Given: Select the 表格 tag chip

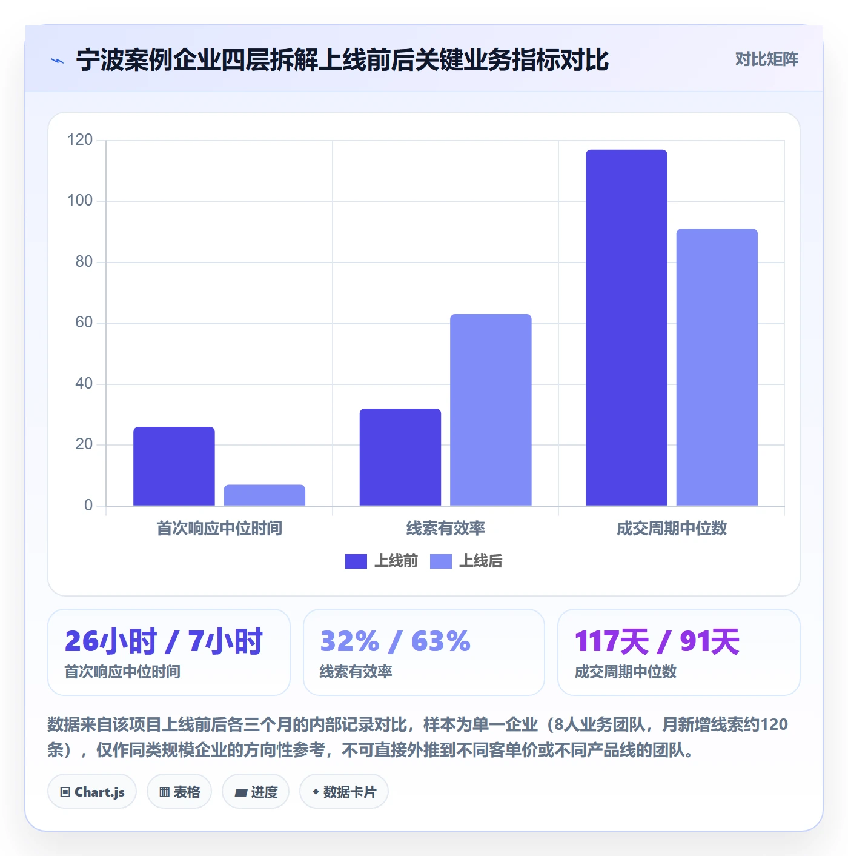Looking at the screenshot, I should (179, 792).
